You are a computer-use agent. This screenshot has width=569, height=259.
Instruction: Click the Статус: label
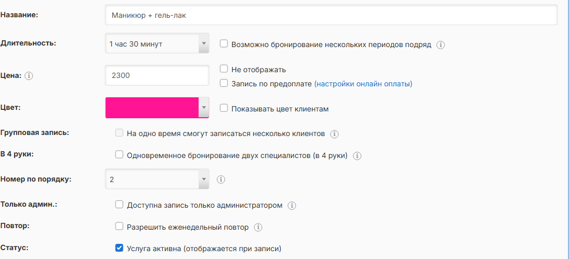15,247
